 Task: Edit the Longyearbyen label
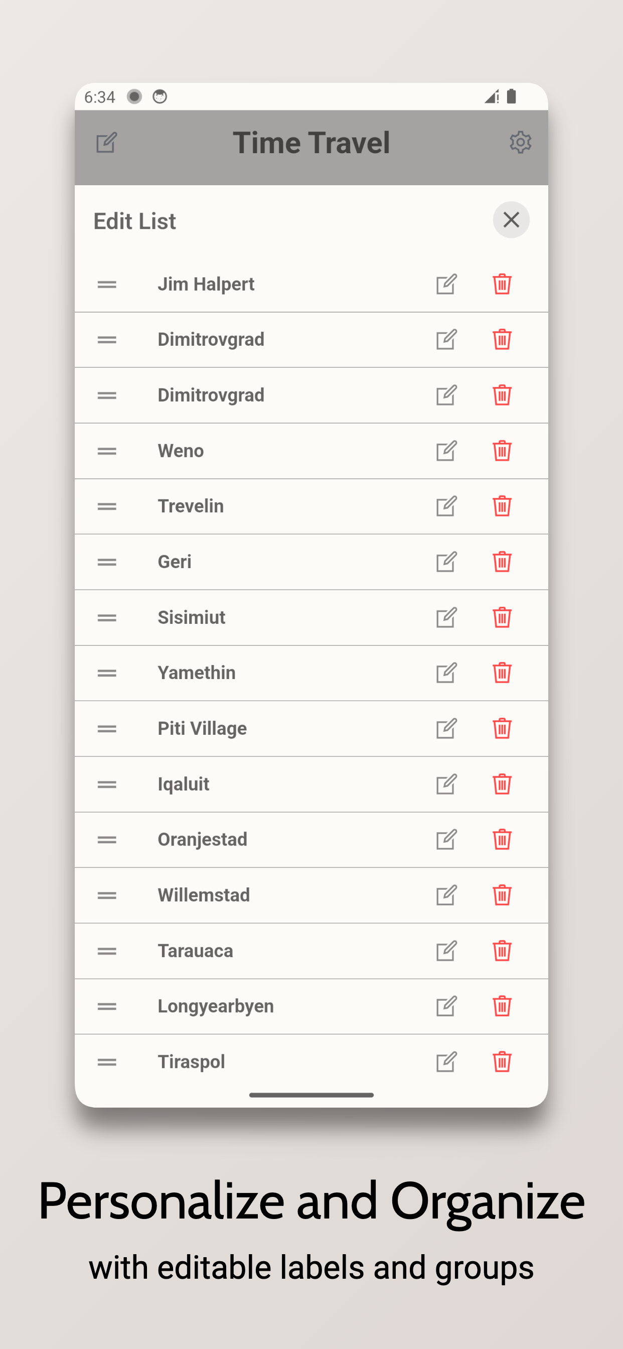446,1007
